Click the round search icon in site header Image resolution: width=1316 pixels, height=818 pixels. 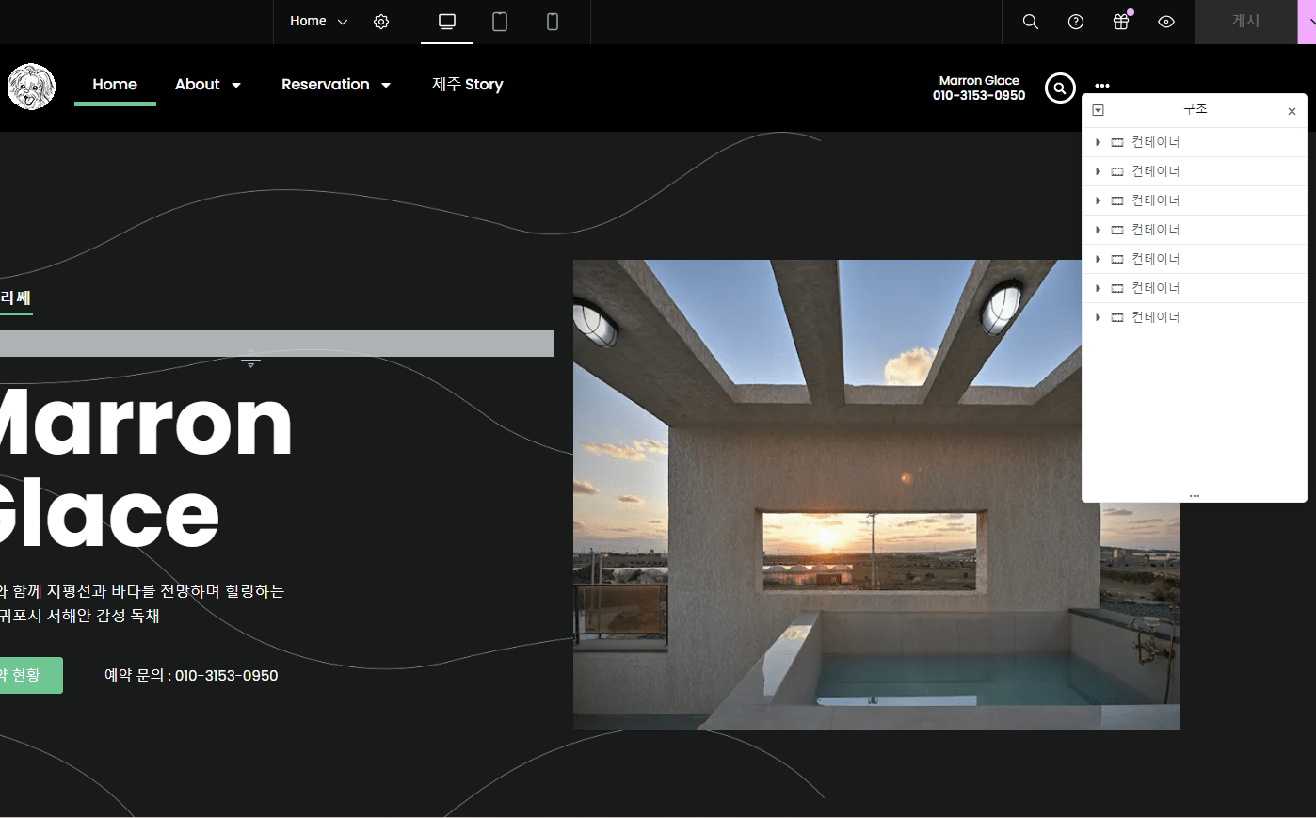[1060, 88]
